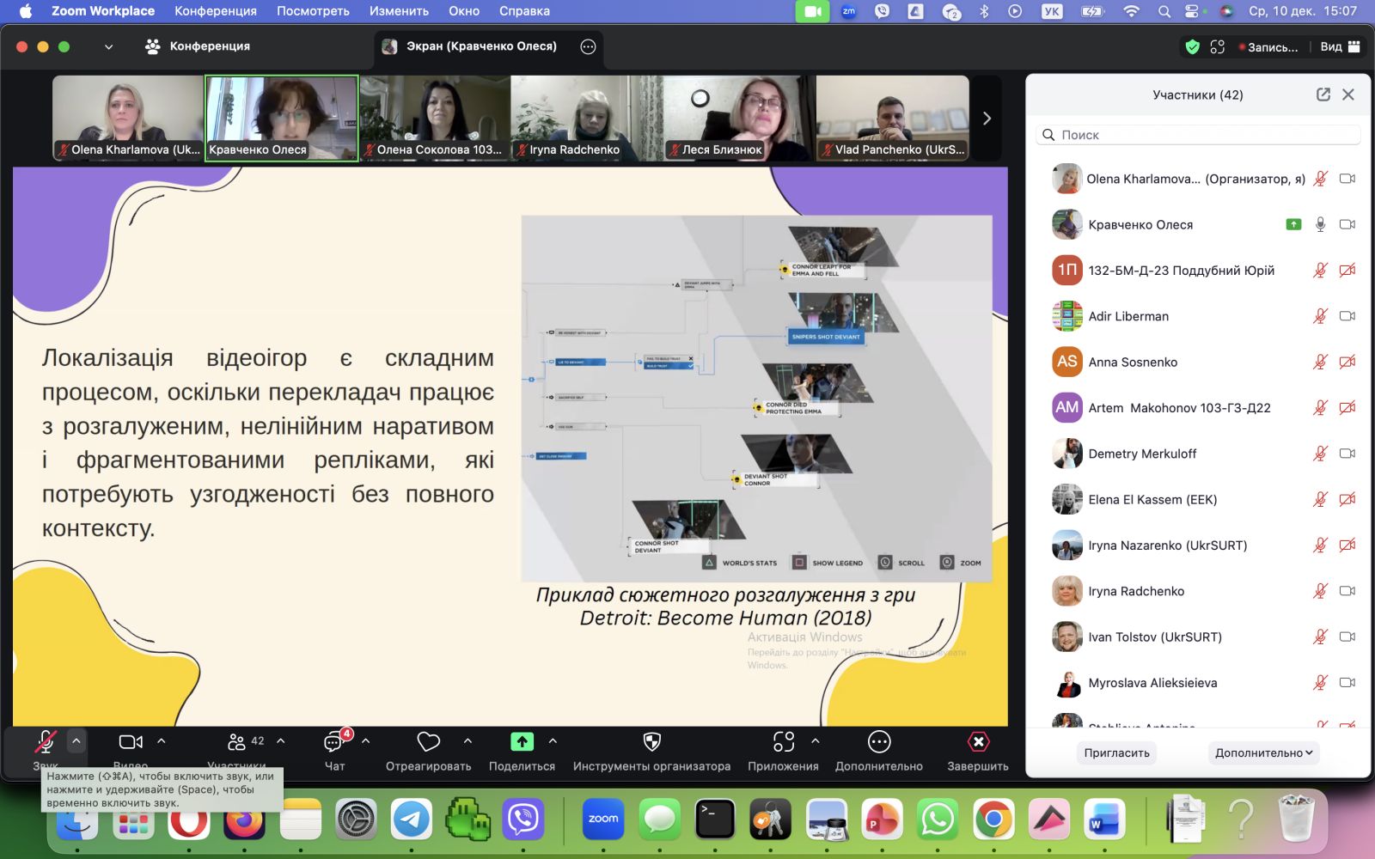1375x859 pixels.
Task: Click the React heart icon
Action: [428, 742]
